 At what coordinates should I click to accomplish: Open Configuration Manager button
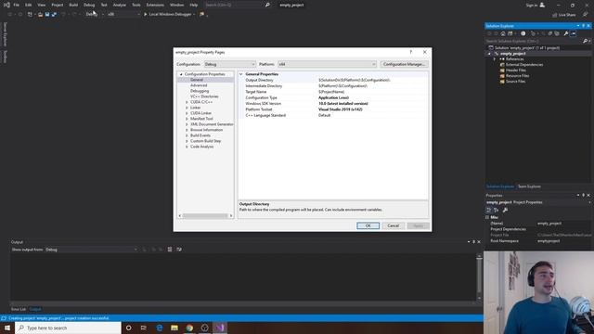(404, 64)
